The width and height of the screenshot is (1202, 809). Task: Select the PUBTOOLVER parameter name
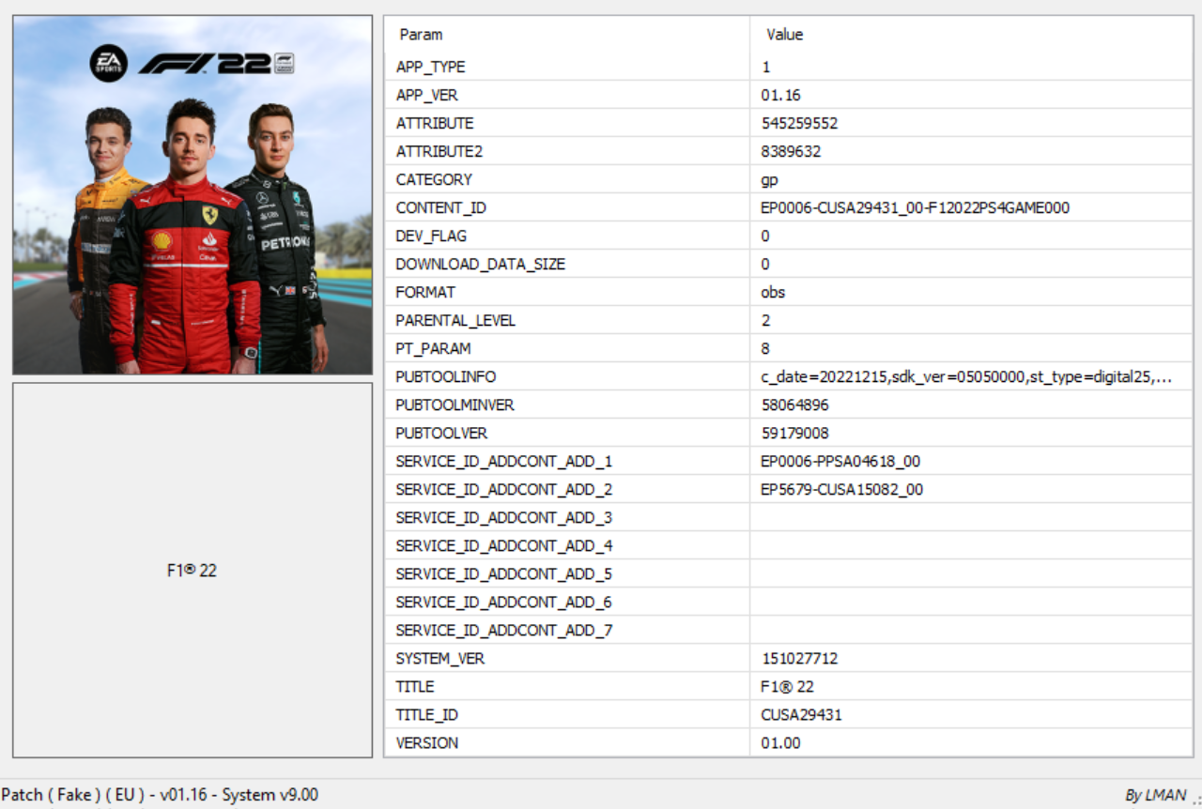coord(441,433)
